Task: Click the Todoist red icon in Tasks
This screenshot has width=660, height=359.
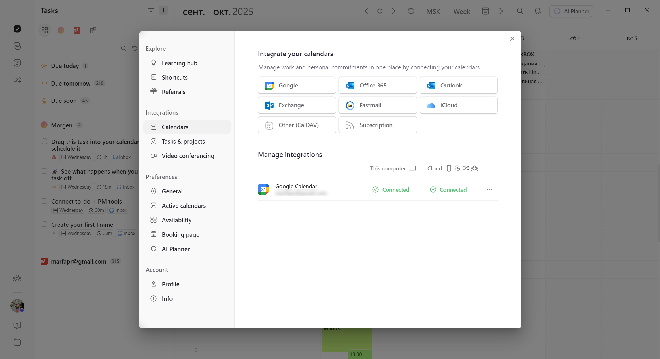Action: pyautogui.click(x=77, y=30)
